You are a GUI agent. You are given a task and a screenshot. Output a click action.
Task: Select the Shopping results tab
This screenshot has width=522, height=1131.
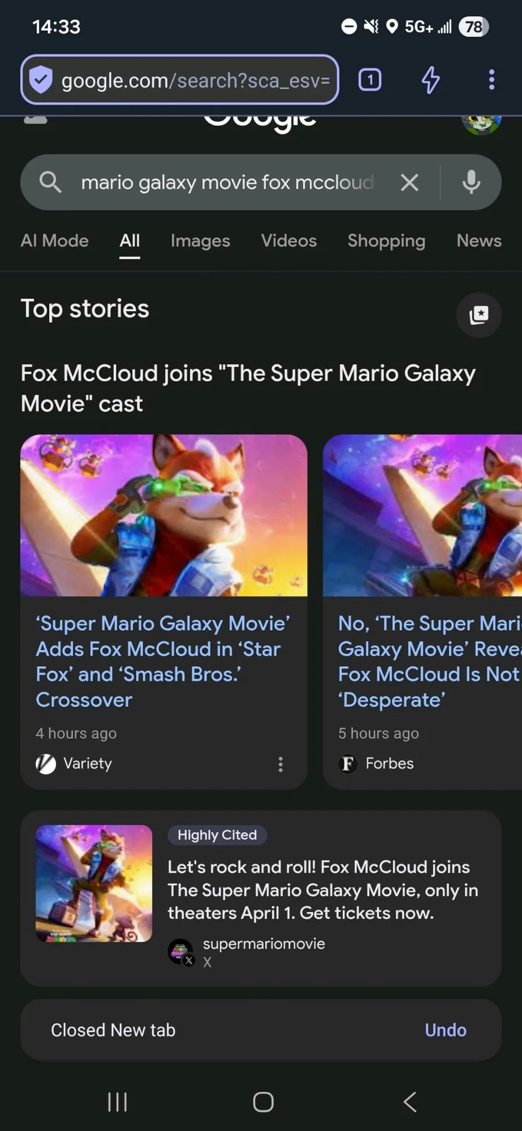(x=386, y=241)
